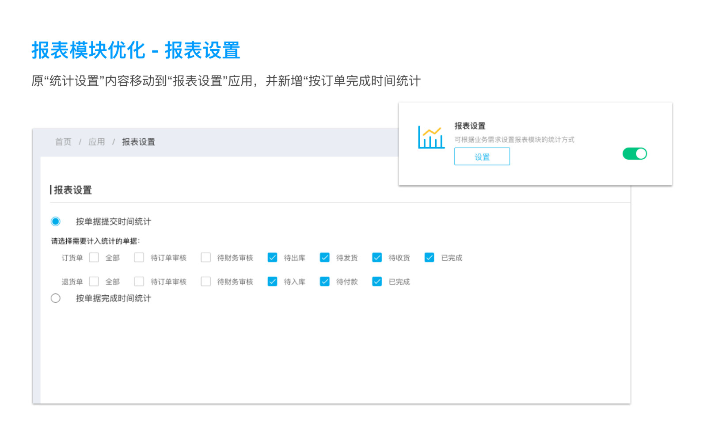Viewport: 707px width, 442px height.
Task: Select 按单据完成时间统计 radio button
Action: click(x=56, y=298)
